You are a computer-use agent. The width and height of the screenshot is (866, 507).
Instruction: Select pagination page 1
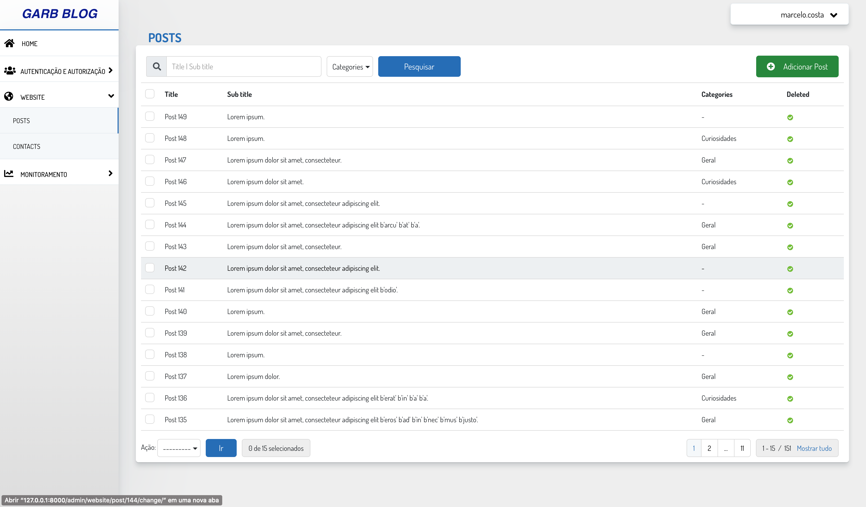pyautogui.click(x=694, y=448)
